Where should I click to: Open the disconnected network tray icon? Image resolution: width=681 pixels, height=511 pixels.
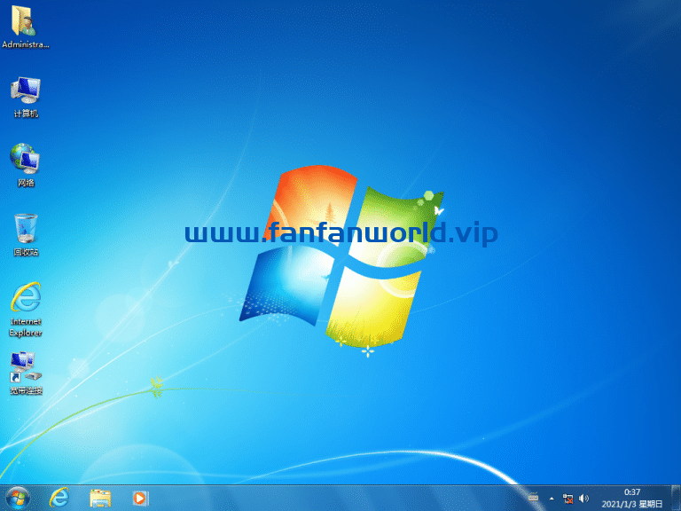pos(567,499)
